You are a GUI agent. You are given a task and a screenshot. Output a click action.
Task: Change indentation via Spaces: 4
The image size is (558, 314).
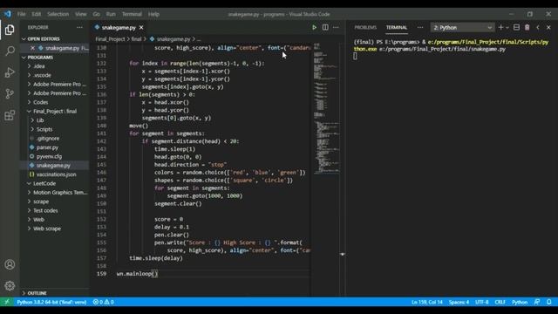459,302
